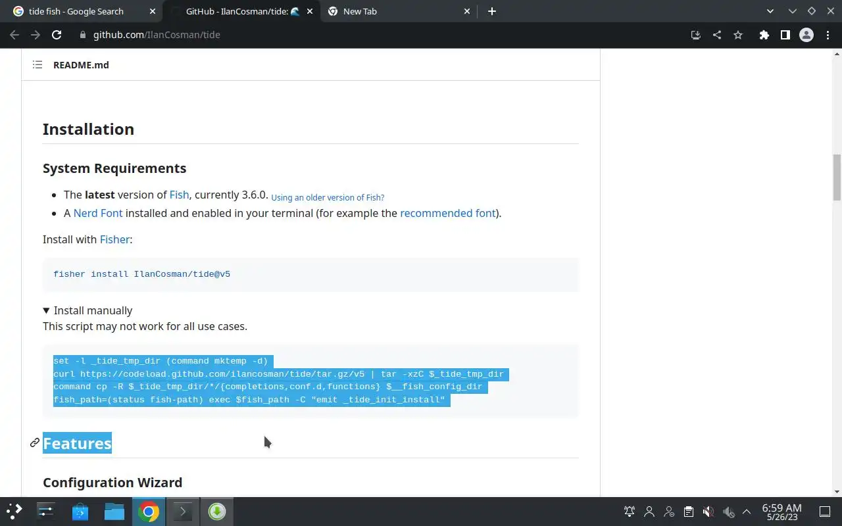Viewport: 842px width, 526px height.
Task: Click the browser forward arrow
Action: click(x=36, y=35)
